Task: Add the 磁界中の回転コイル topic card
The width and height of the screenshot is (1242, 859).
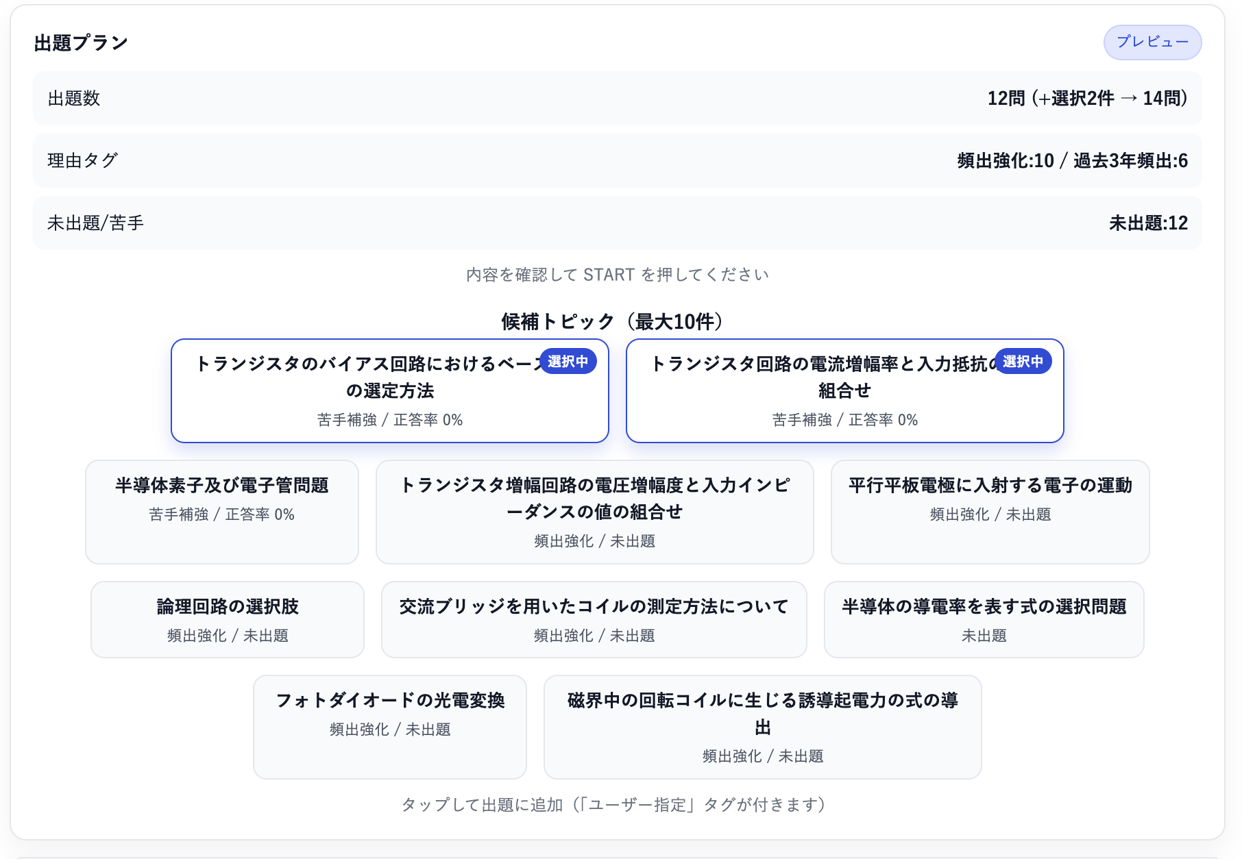Action: coord(762,726)
